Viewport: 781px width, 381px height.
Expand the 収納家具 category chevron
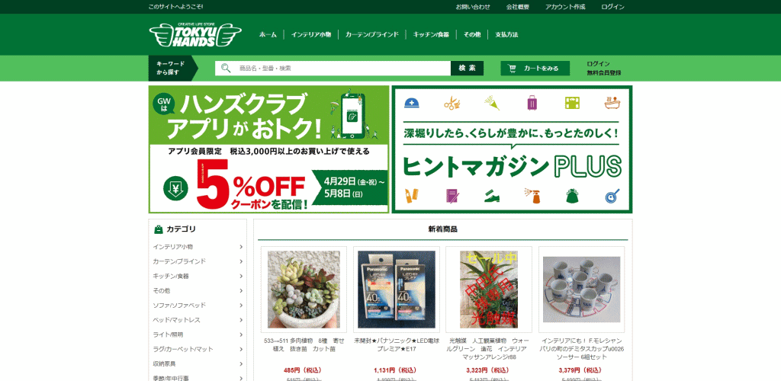point(241,364)
